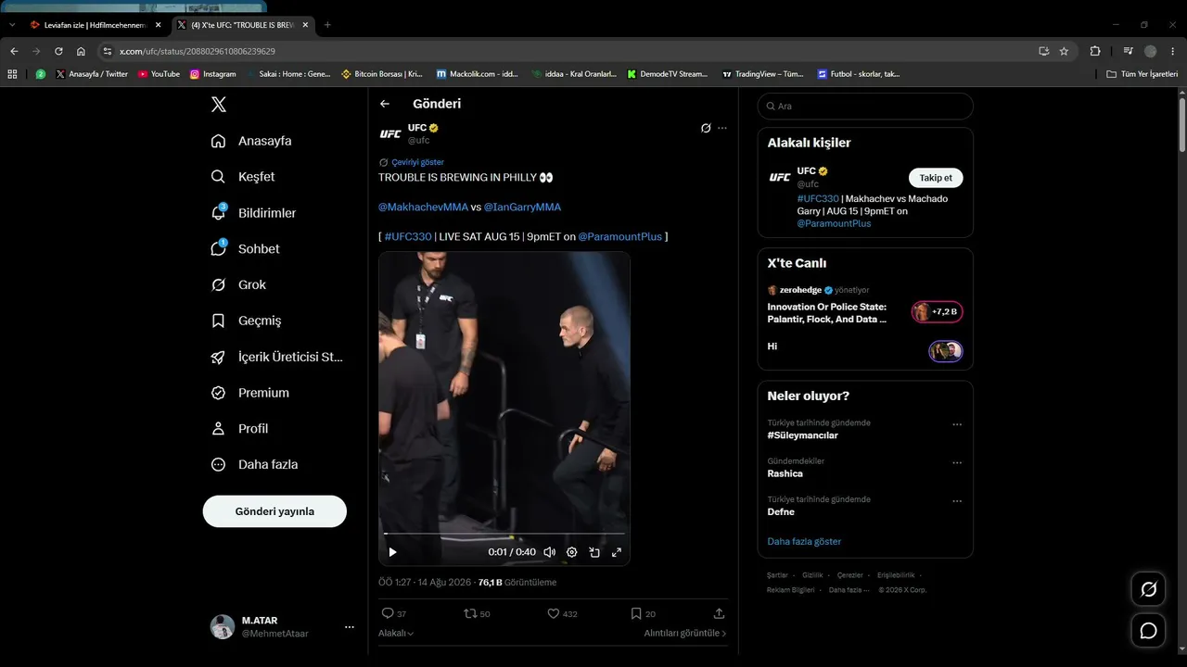Open video settings gear
This screenshot has height=667, width=1187.
coord(571,552)
